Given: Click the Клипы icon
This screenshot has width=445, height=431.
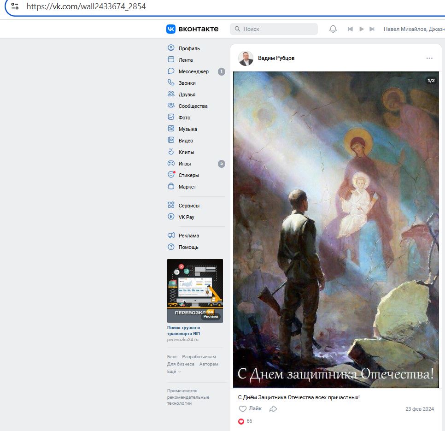Looking at the screenshot, I should point(171,152).
